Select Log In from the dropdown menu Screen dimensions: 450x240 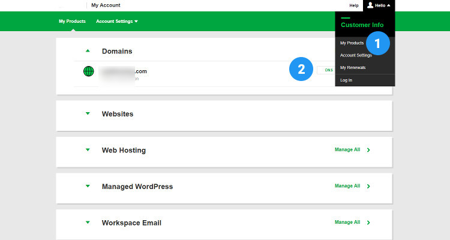[346, 80]
